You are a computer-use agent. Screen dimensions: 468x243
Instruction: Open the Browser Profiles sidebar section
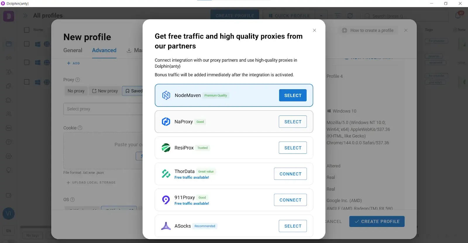[8, 44]
